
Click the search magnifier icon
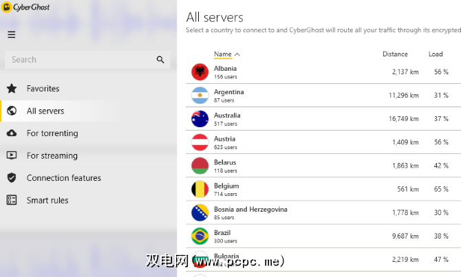click(x=160, y=60)
